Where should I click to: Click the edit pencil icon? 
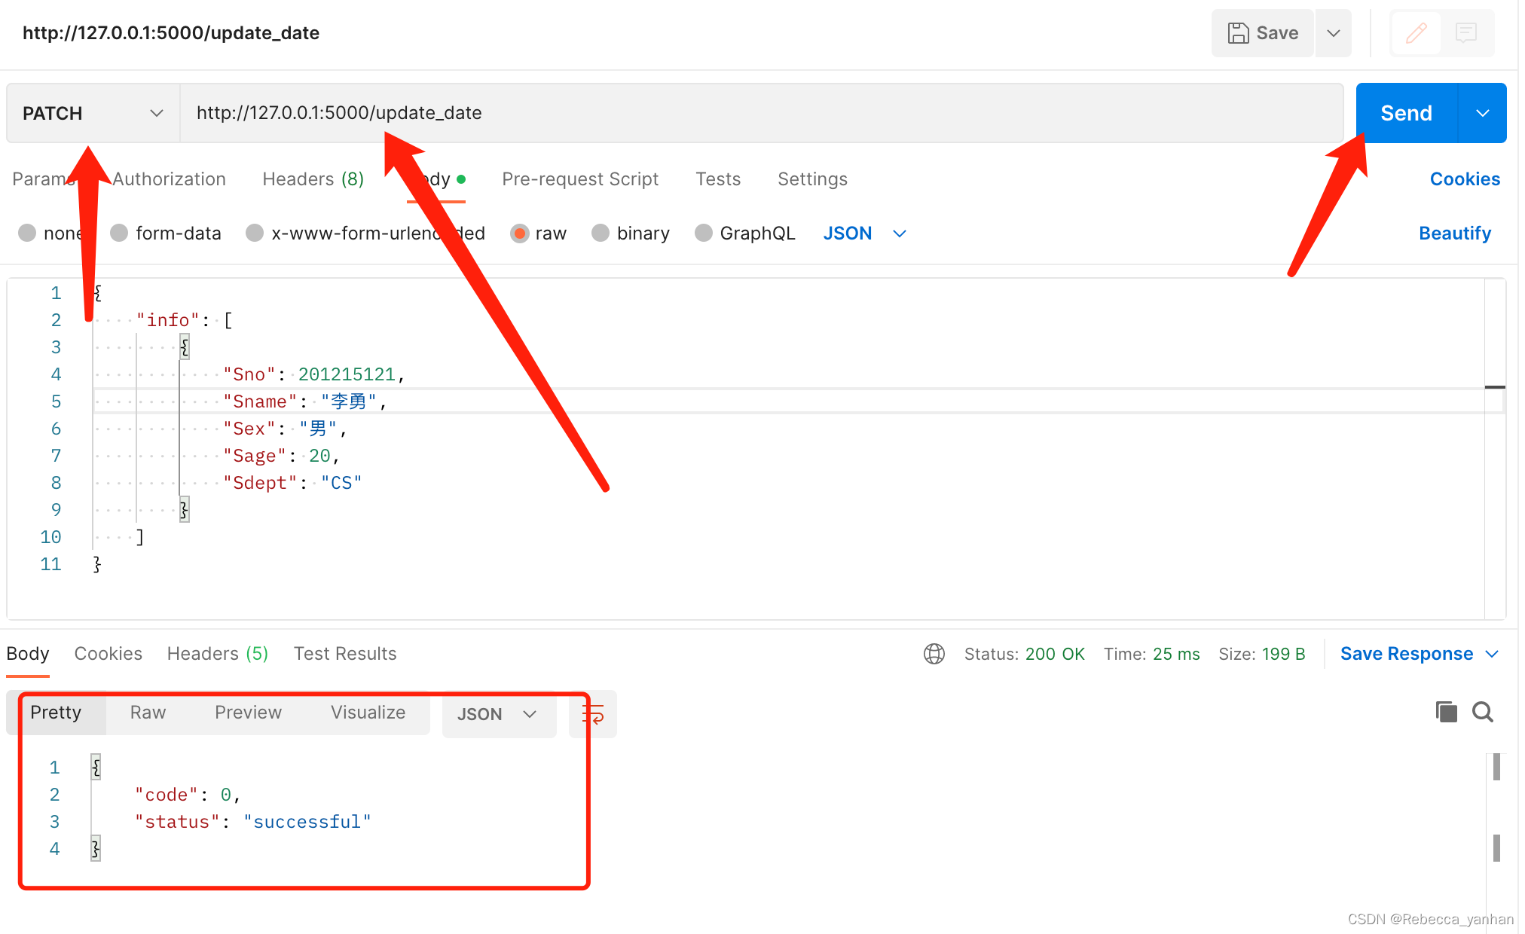click(x=1416, y=33)
